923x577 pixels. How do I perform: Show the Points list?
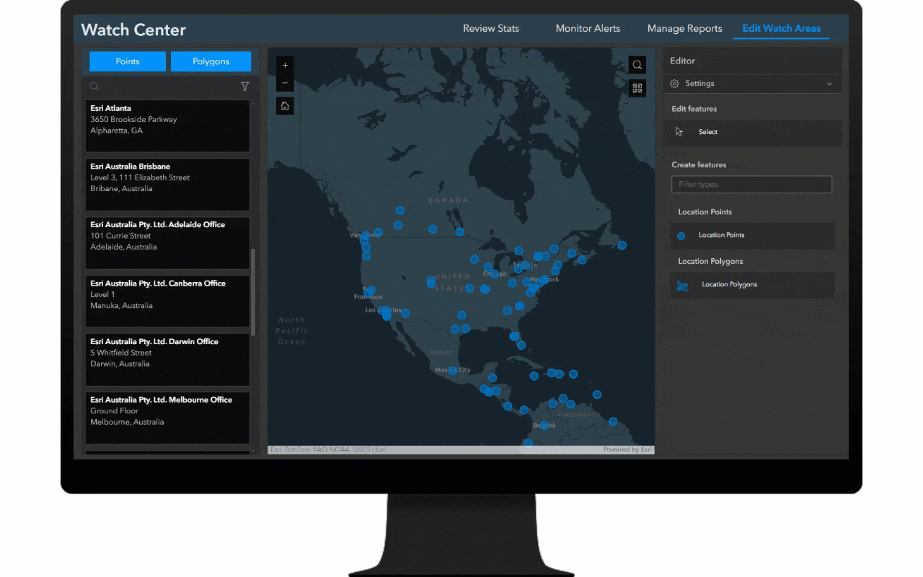coord(128,61)
